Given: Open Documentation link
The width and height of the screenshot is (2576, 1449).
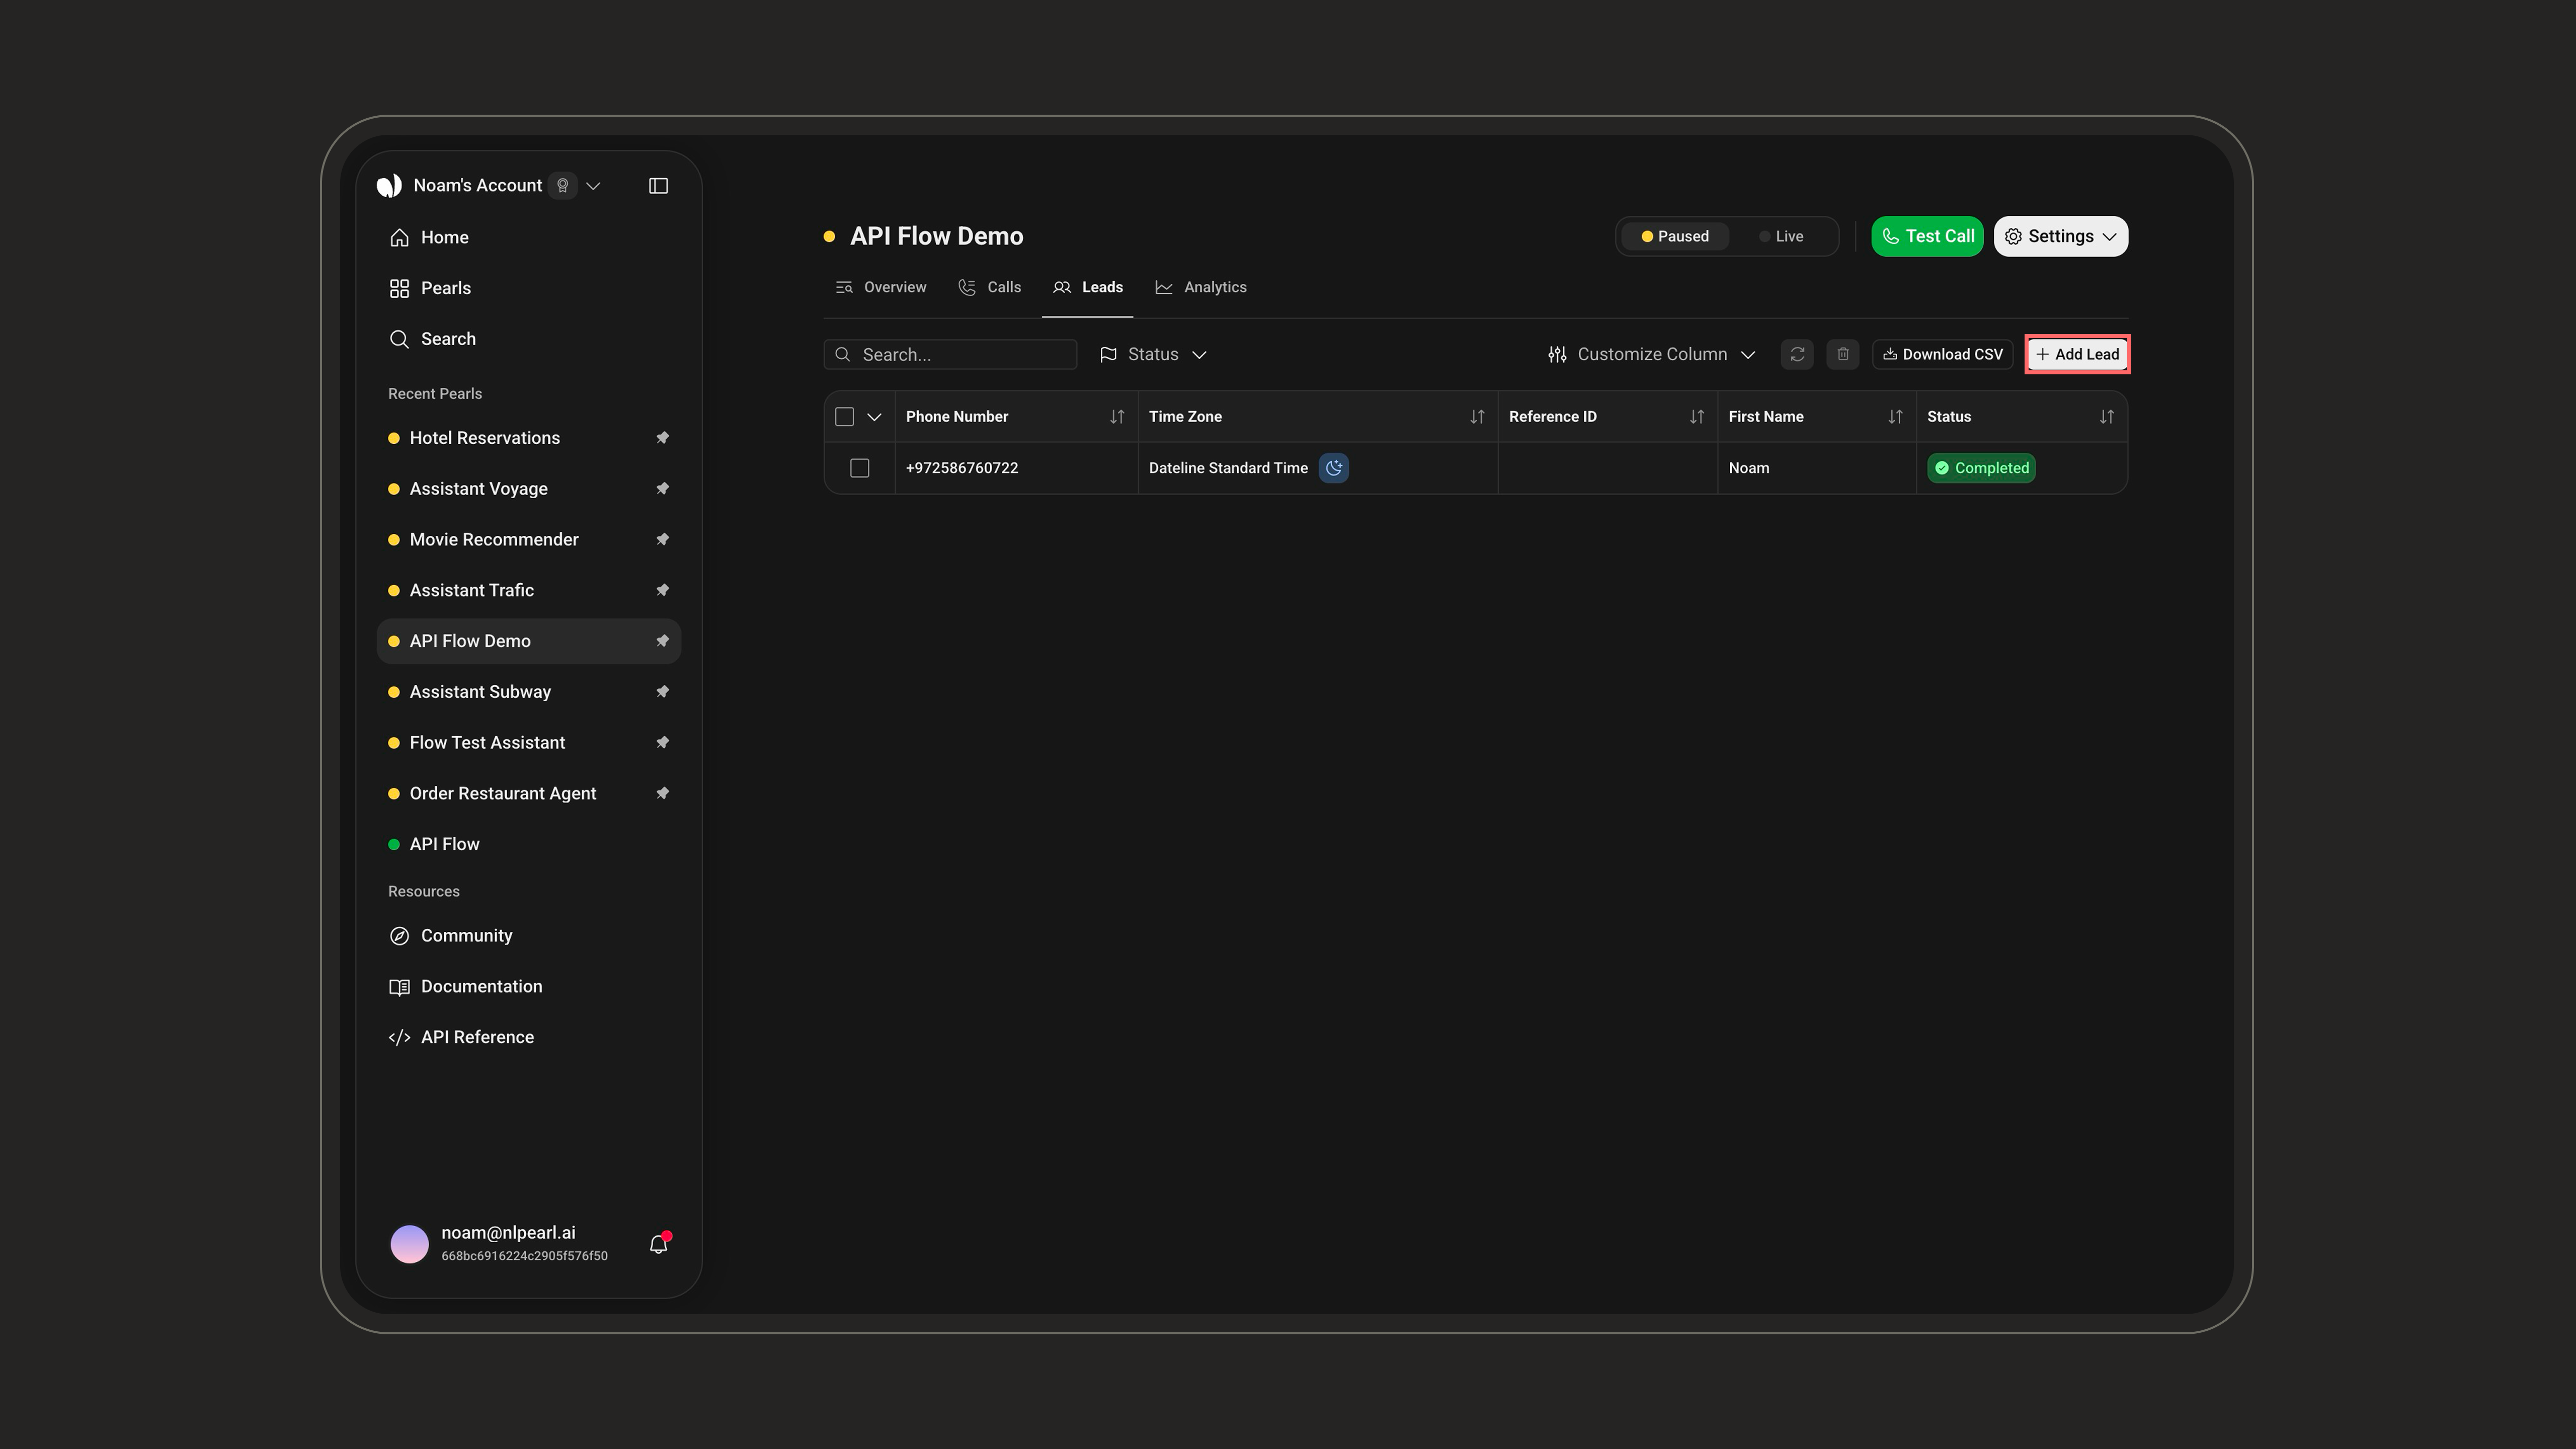Looking at the screenshot, I should (528, 987).
